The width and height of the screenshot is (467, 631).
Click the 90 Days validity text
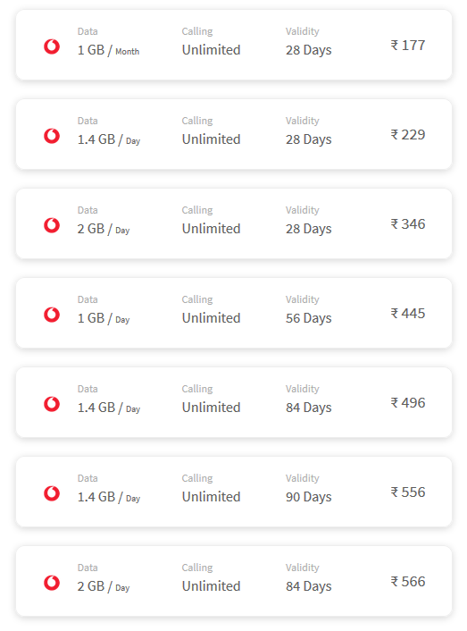[x=309, y=497]
